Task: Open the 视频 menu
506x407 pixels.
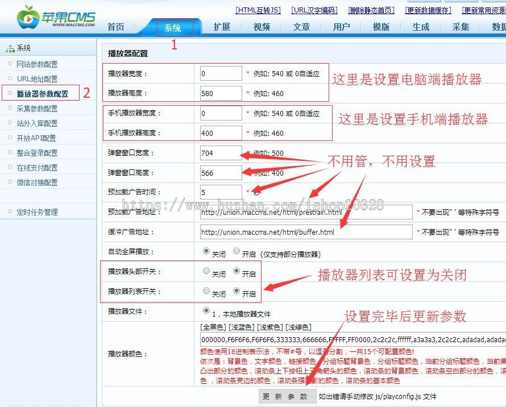Action: tap(261, 26)
